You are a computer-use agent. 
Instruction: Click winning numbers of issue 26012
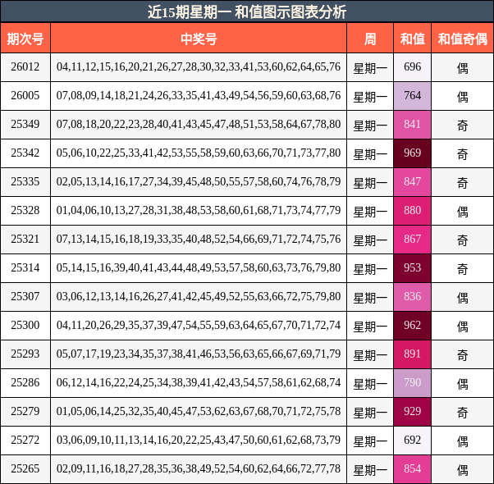(199, 66)
